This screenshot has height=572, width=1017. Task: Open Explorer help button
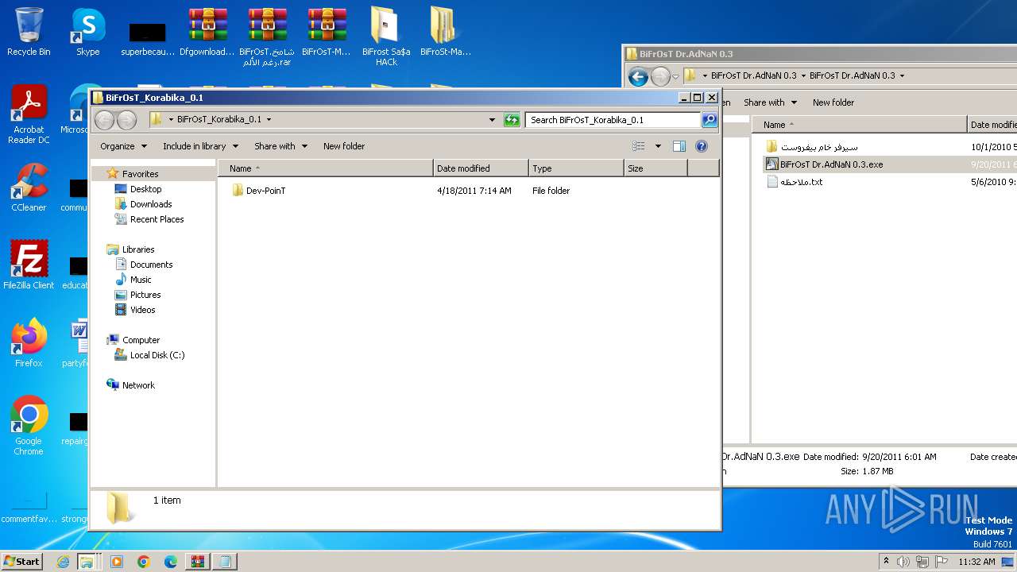point(702,146)
